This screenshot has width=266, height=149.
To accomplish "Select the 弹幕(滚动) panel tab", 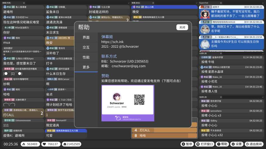I will coord(136,3).
